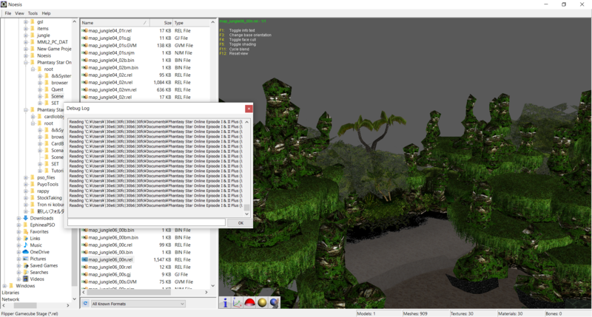This screenshot has width=592, height=317.
Task: Click the Debug Log command input field
Action: pos(146,222)
